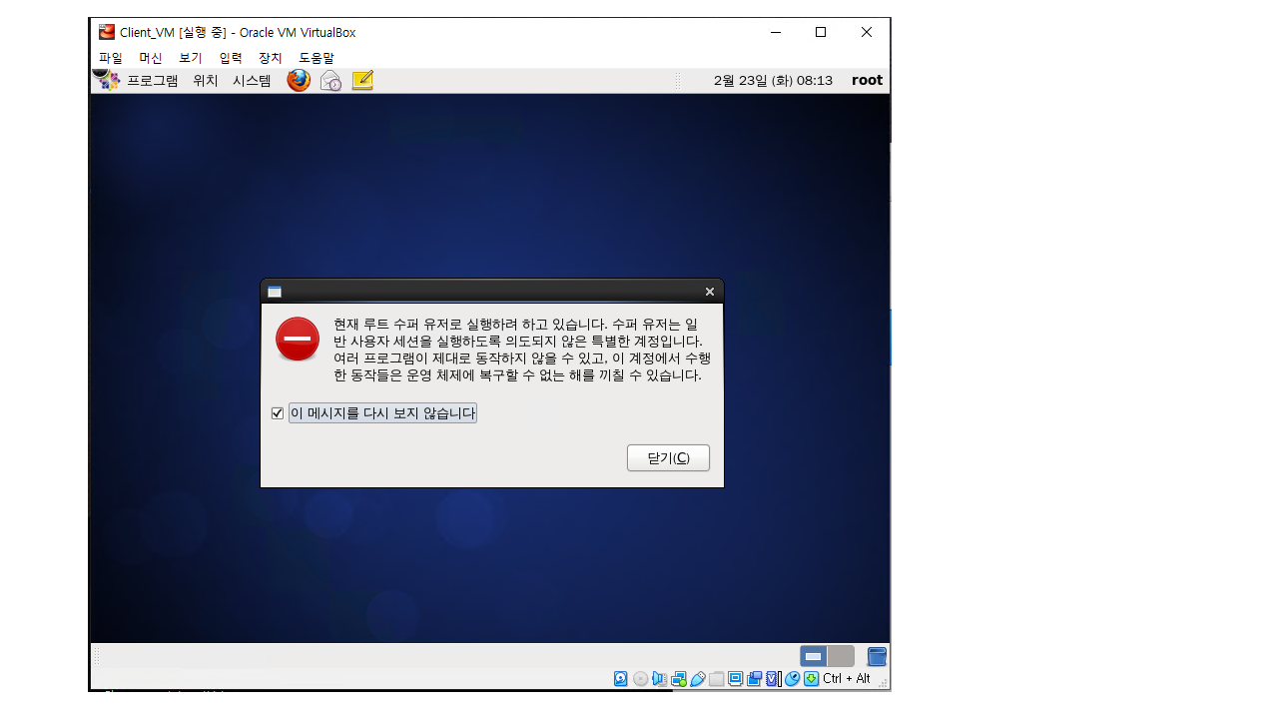Open the Evolution mail launcher icon

[330, 81]
